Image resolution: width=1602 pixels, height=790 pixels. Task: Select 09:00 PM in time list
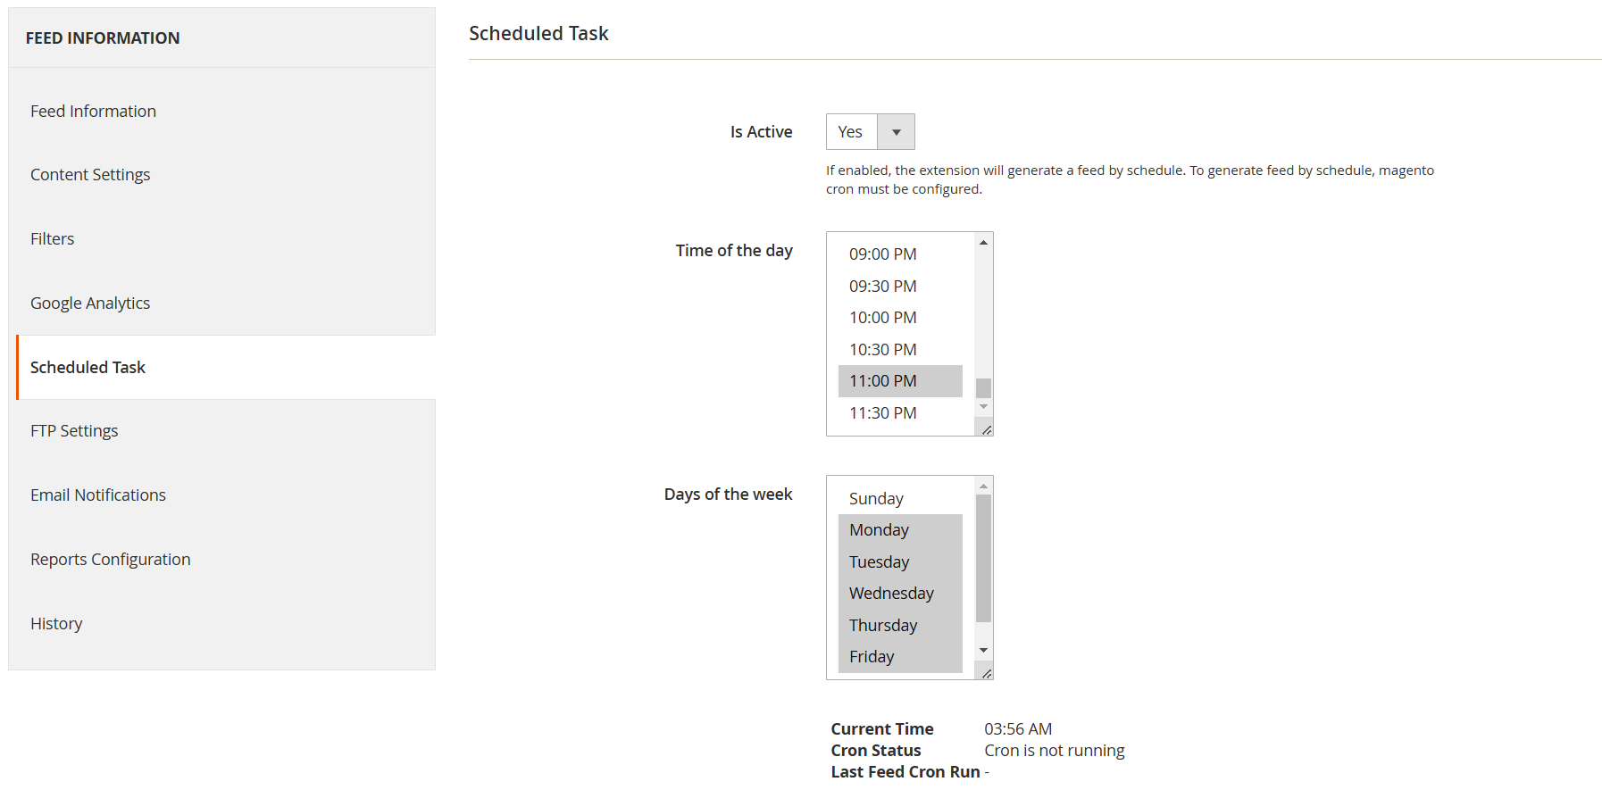tap(883, 254)
